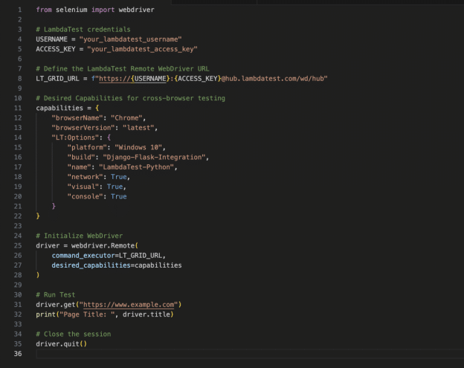Click 'driver.title' on line 32

pos(146,314)
